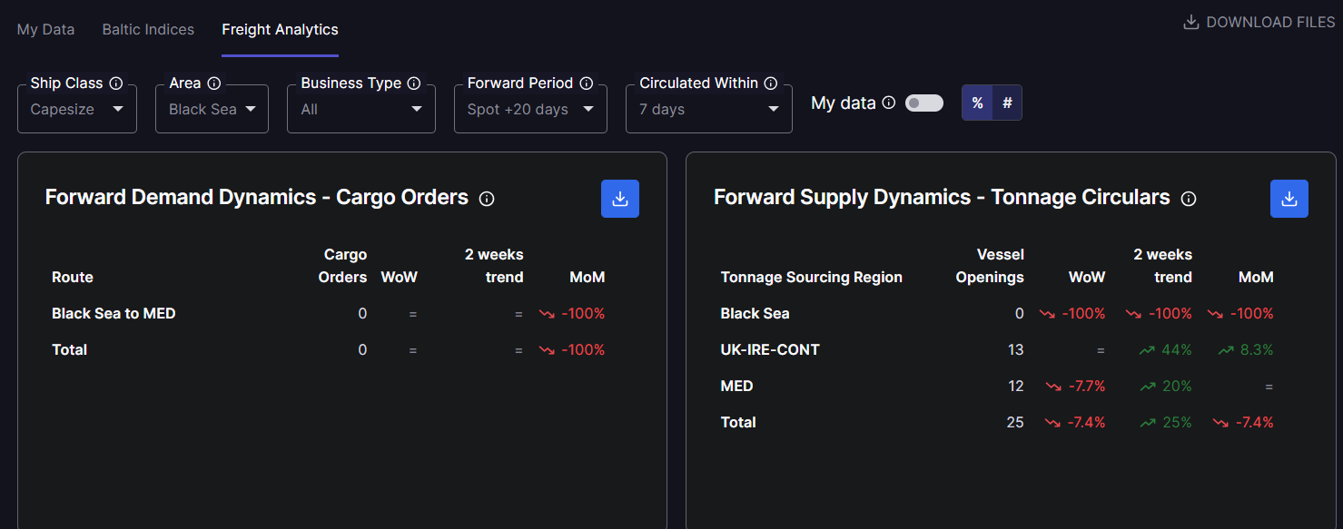Click the Download Files button
This screenshot has height=529, width=1343.
[1259, 22]
